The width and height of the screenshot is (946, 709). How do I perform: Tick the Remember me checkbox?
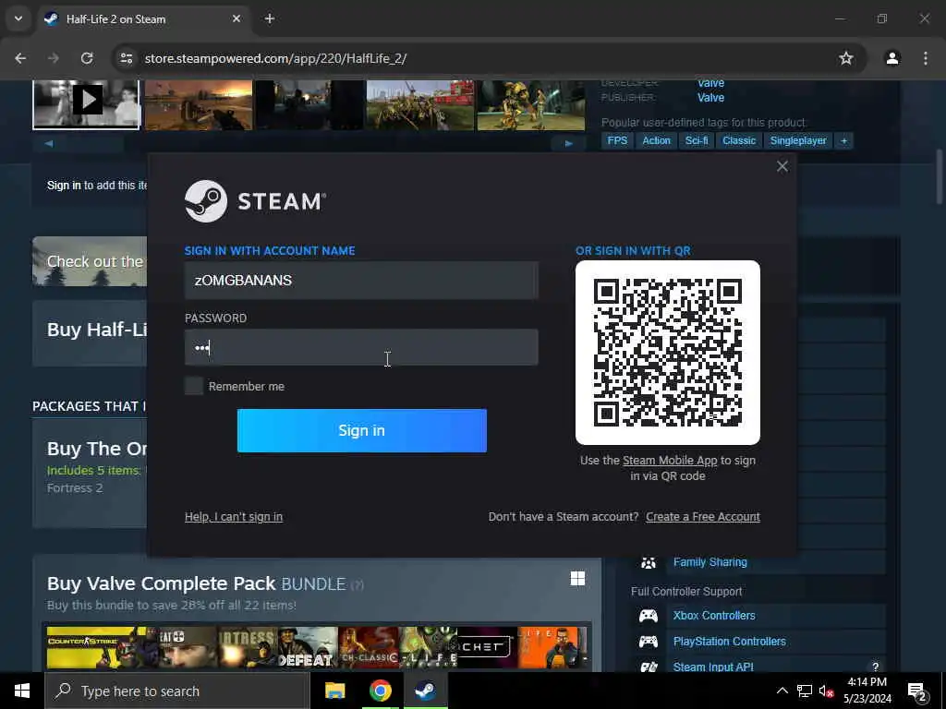194,386
